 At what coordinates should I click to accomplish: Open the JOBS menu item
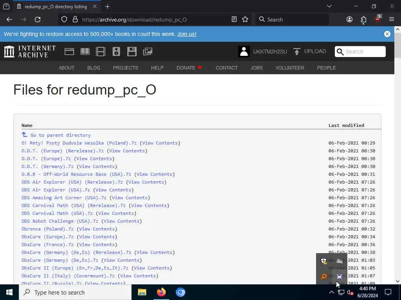pos(256,68)
